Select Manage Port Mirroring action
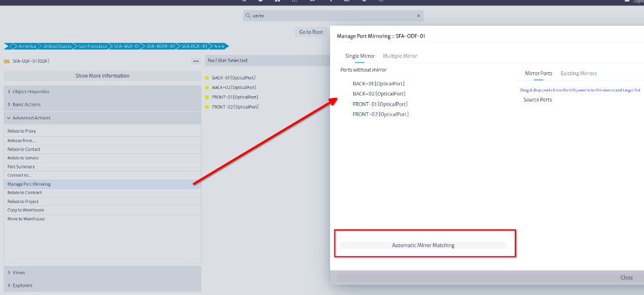Image resolution: width=644 pixels, height=295 pixels. tap(29, 184)
